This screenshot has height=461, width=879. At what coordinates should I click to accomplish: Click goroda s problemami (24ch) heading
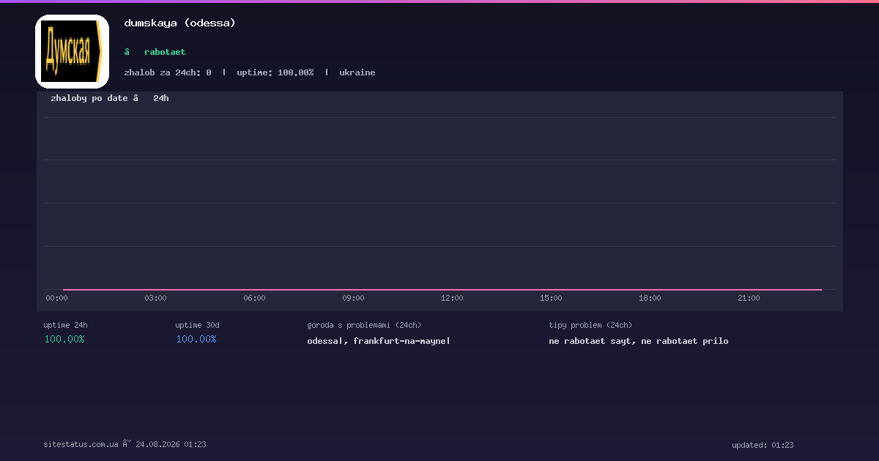[x=364, y=325]
